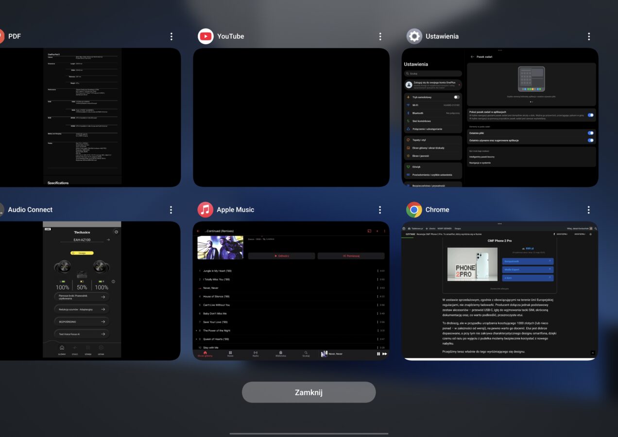Open Ekran i jasność in Ustawienia
Image resolution: width=618 pixels, height=437 pixels.
click(433, 156)
